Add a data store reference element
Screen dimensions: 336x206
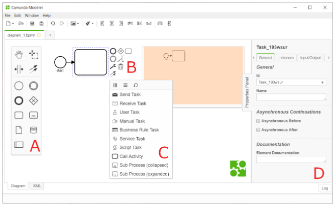tap(34, 130)
